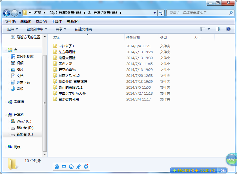Viewport: 237px width, 174px height.
Task: Select 计算机 in navigation pane
Action: click(x=16, y=115)
